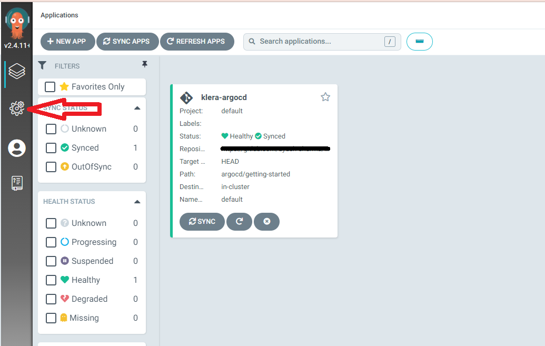Viewport: 545px width, 346px height.
Task: Click the Refresh Apps button
Action: [x=197, y=42]
